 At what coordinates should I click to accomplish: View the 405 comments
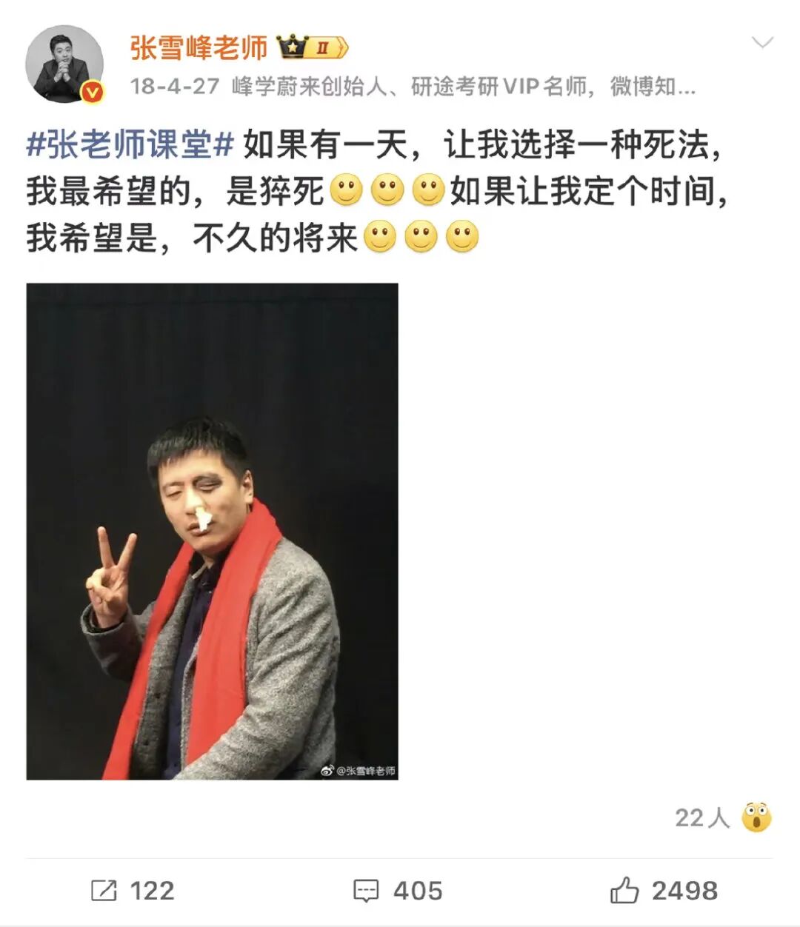(418, 890)
